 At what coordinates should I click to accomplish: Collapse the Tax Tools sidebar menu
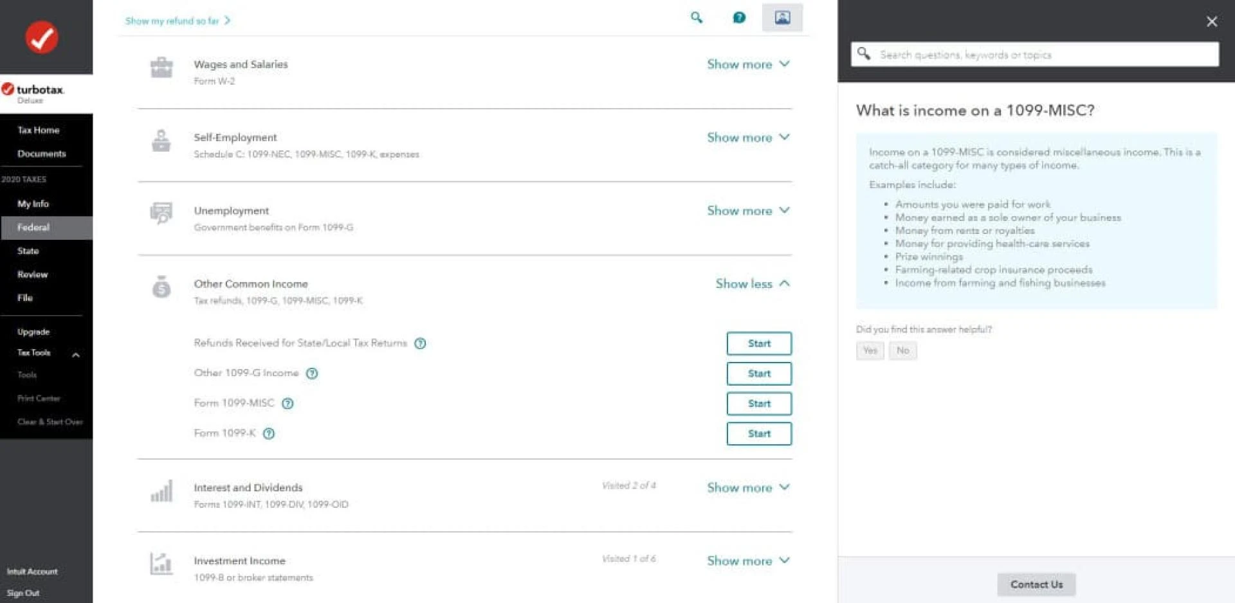pos(76,354)
